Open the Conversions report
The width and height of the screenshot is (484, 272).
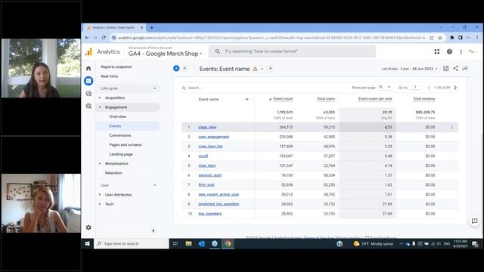[x=120, y=135]
